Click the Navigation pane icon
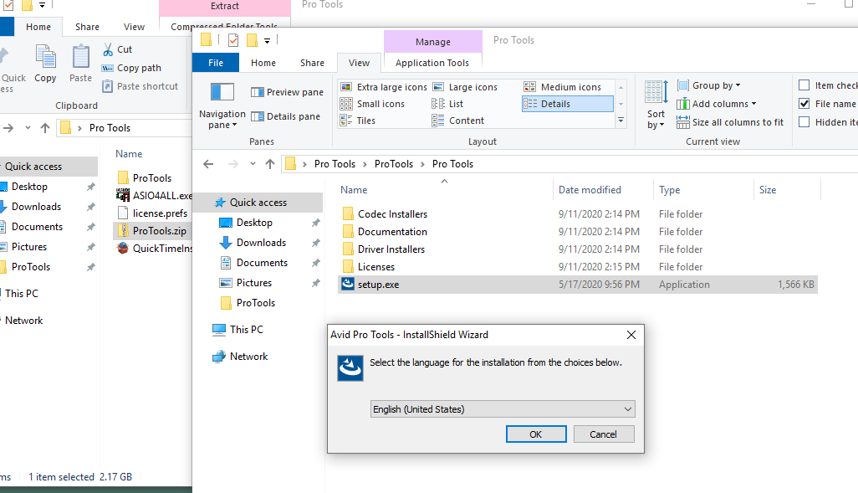Screen dimensions: 858x493 click(x=222, y=93)
